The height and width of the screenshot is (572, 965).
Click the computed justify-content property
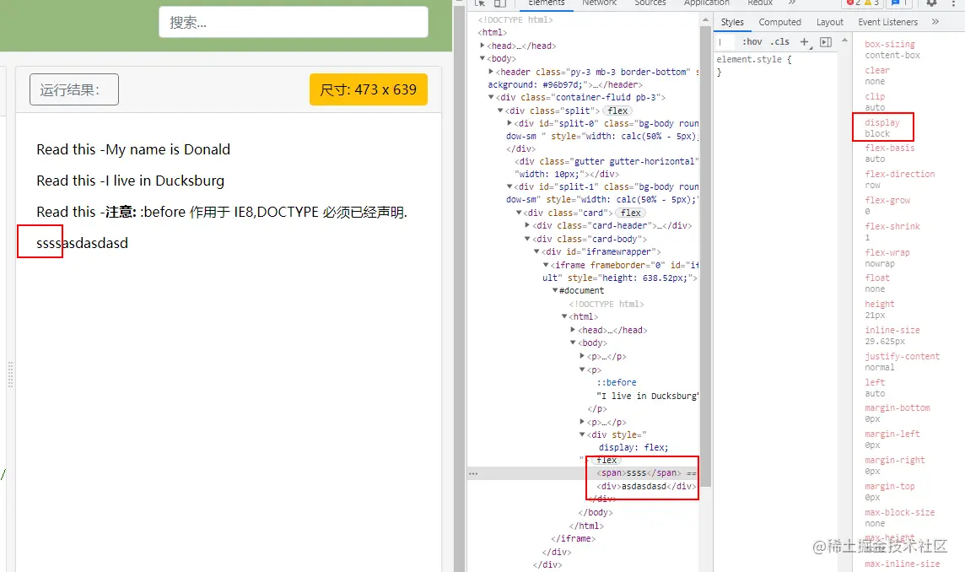(x=902, y=357)
